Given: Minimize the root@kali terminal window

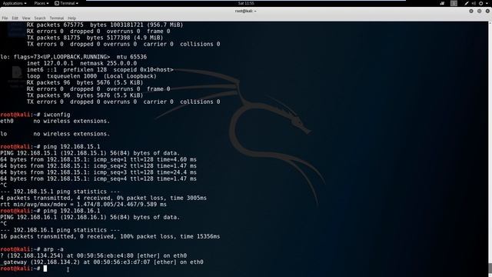Looking at the screenshot, I should click(x=471, y=11).
